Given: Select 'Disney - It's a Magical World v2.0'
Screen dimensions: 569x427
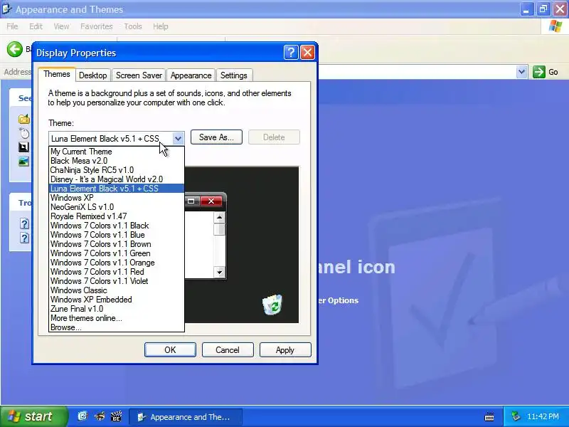Looking at the screenshot, I should 117,179.
